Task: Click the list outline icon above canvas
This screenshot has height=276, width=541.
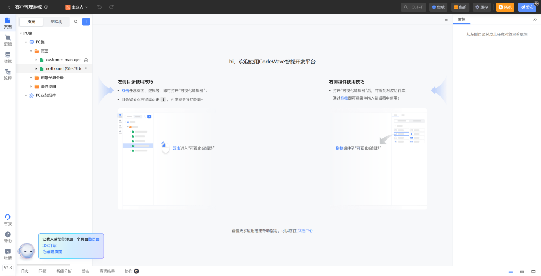Action: [x=446, y=19]
